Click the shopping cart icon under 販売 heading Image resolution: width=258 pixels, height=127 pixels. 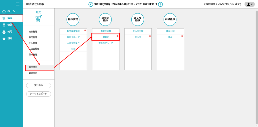pos(39,19)
